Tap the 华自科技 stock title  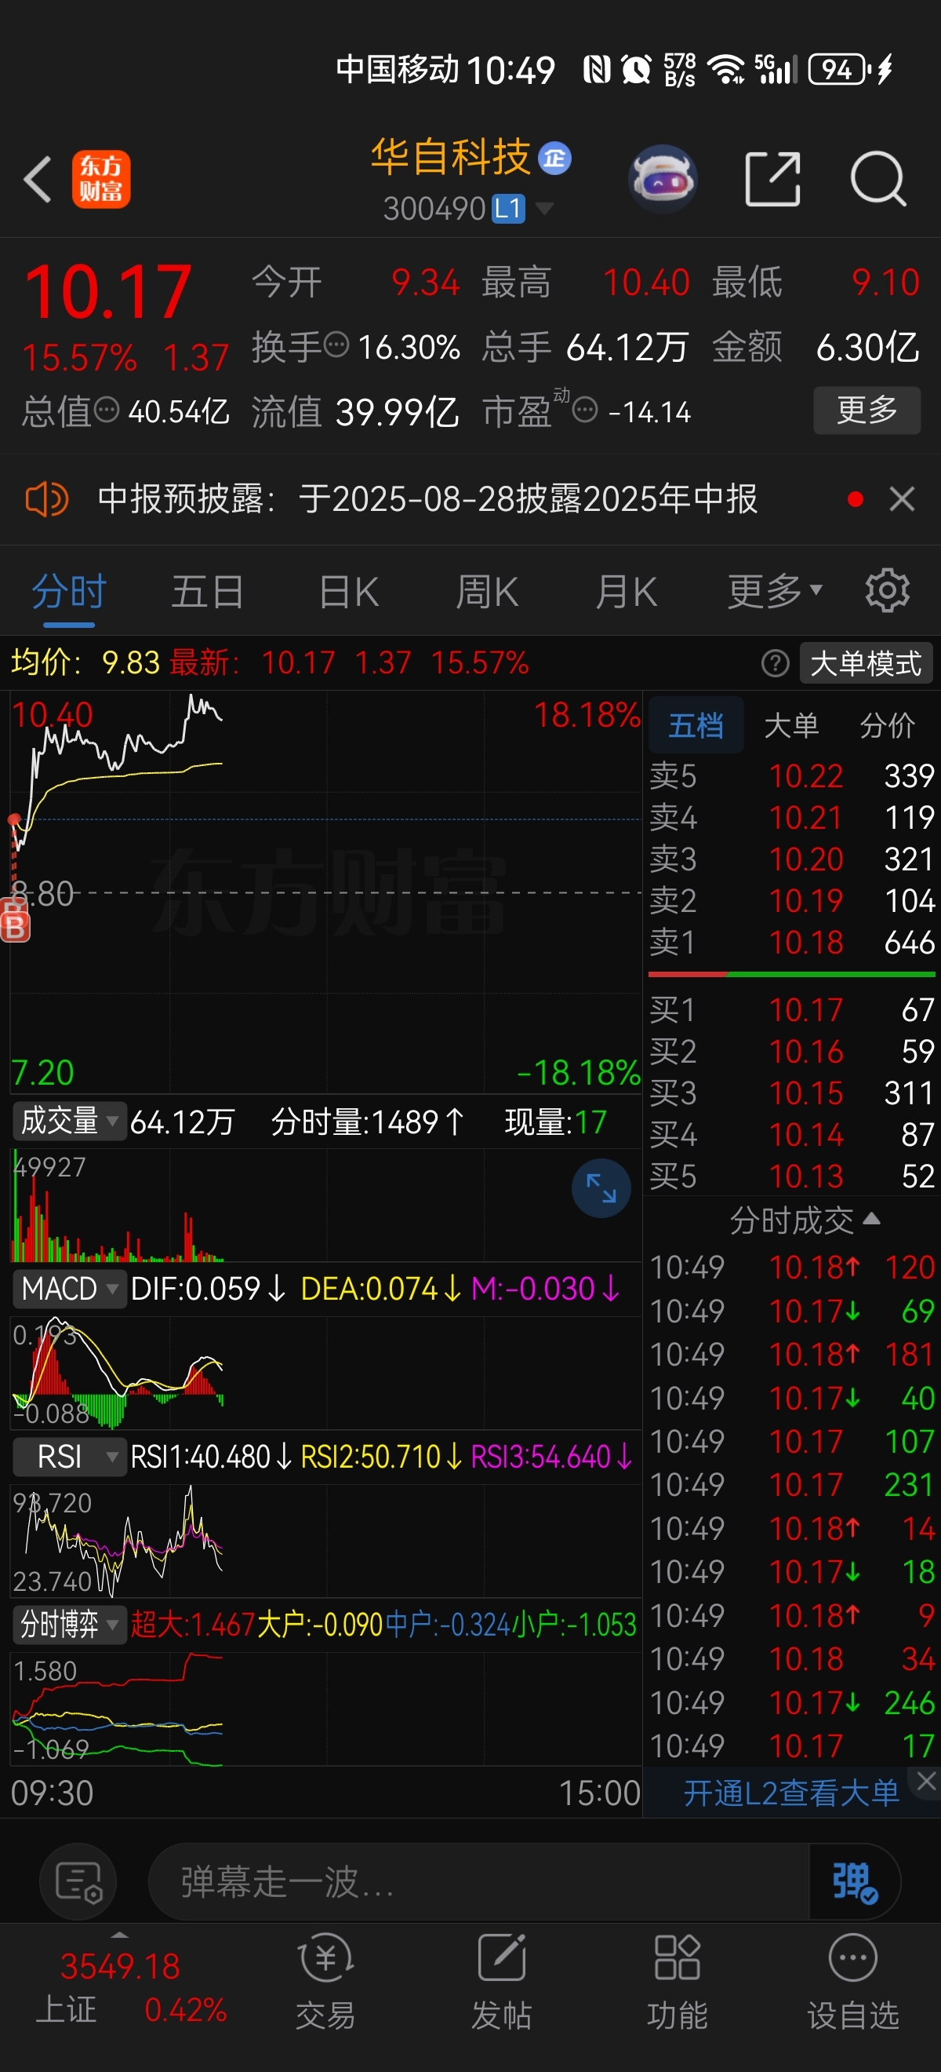pos(450,157)
